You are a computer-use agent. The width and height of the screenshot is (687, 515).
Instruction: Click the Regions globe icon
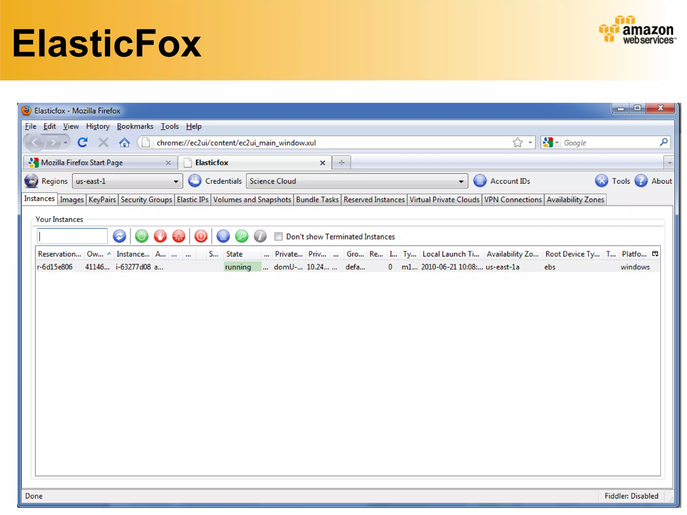pyautogui.click(x=31, y=181)
